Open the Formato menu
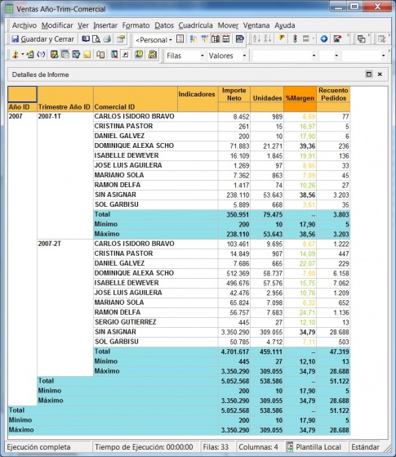 pyautogui.click(x=136, y=25)
